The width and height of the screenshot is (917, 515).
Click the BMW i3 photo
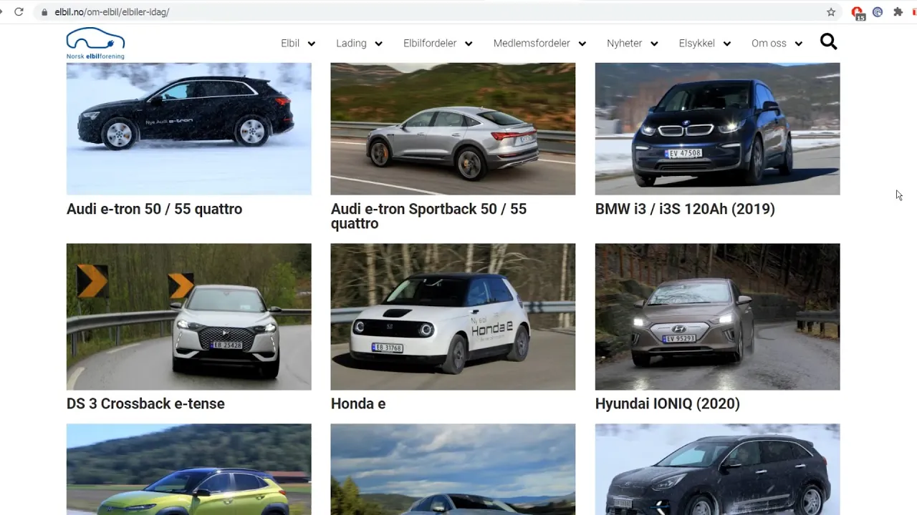click(x=717, y=129)
